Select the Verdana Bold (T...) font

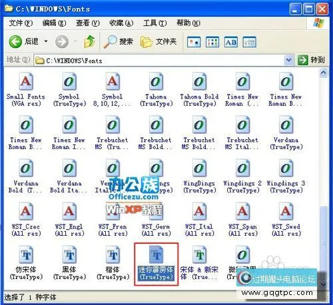pyautogui.click(x=26, y=176)
